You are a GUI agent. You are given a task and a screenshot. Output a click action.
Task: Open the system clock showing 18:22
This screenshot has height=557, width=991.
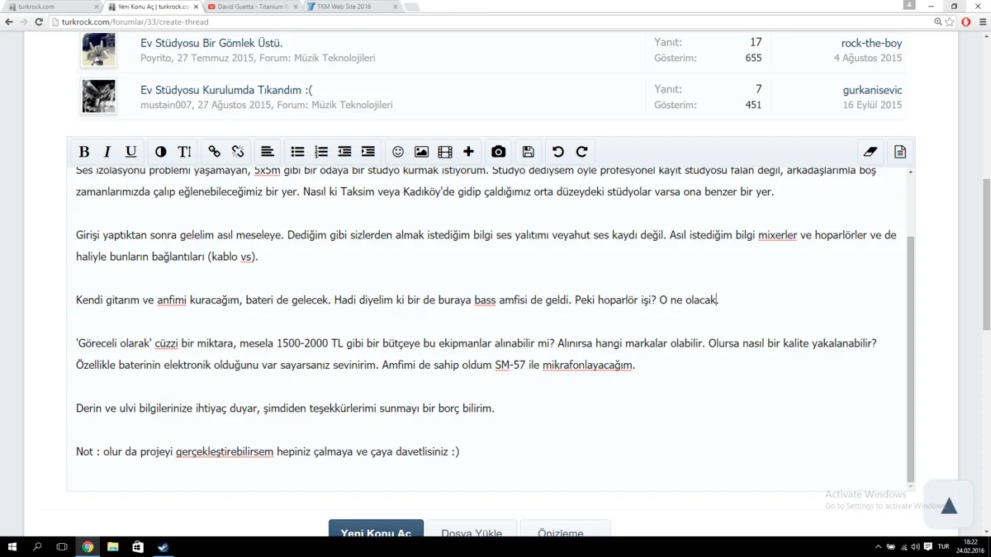970,546
